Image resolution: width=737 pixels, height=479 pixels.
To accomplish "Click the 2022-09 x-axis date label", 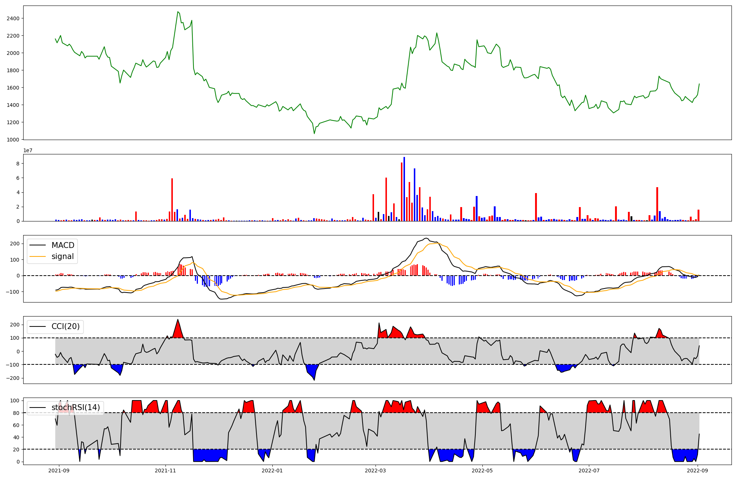I will pos(698,471).
